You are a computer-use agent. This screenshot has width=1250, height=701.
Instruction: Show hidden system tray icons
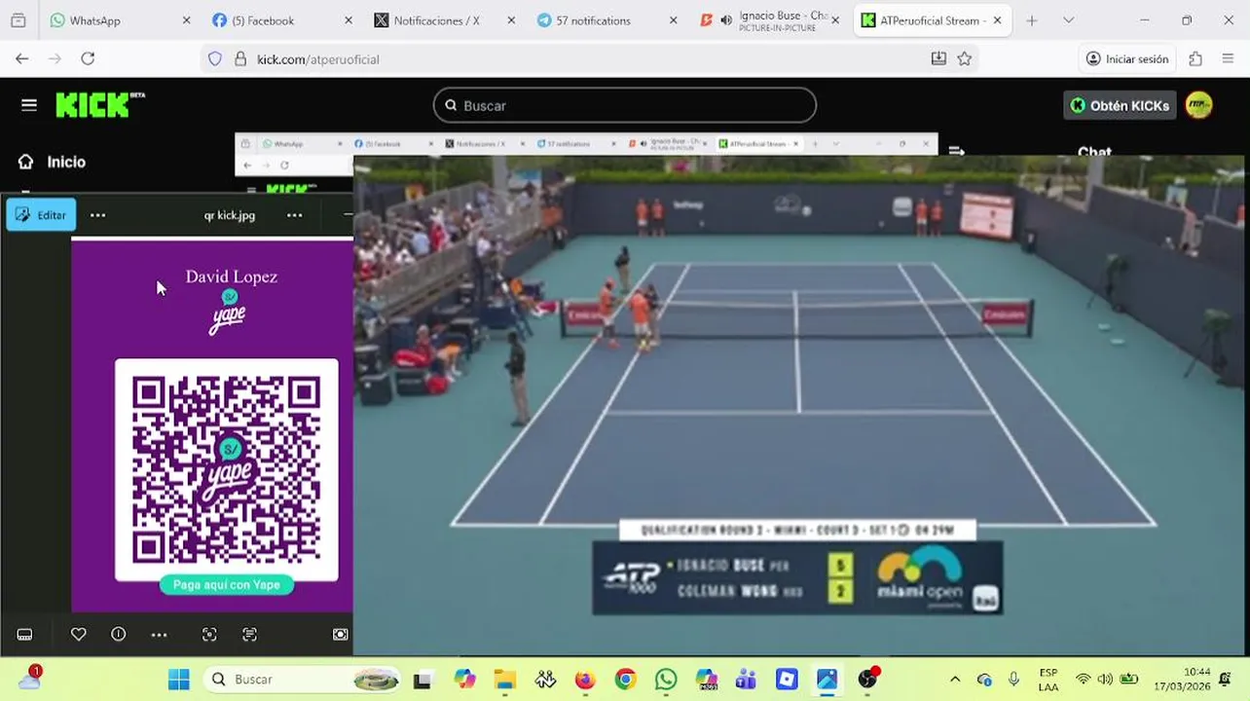[955, 680]
